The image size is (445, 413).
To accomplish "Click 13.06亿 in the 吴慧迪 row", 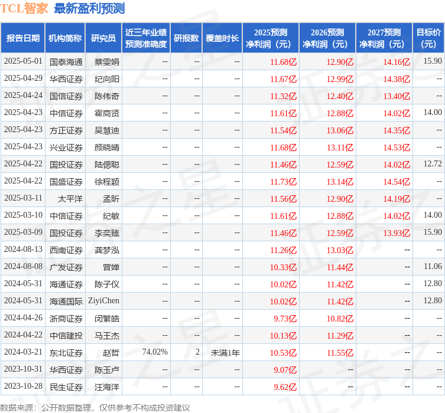I will coord(340,130).
